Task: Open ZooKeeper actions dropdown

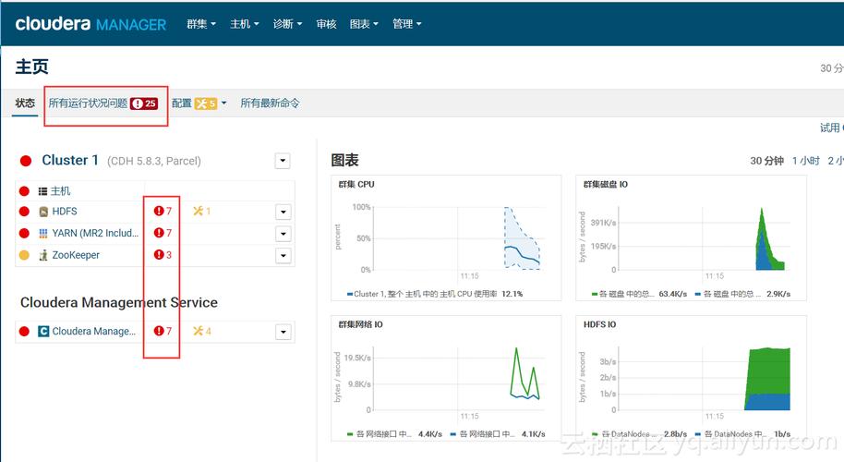Action: [x=283, y=256]
